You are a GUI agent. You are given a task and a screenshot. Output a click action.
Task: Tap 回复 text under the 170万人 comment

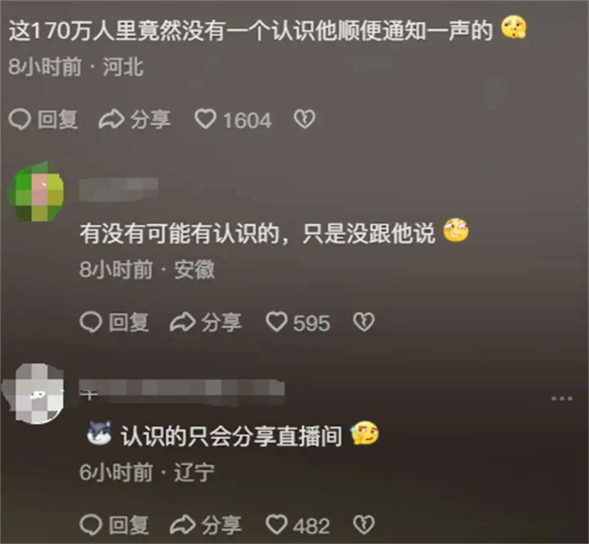coord(58,120)
